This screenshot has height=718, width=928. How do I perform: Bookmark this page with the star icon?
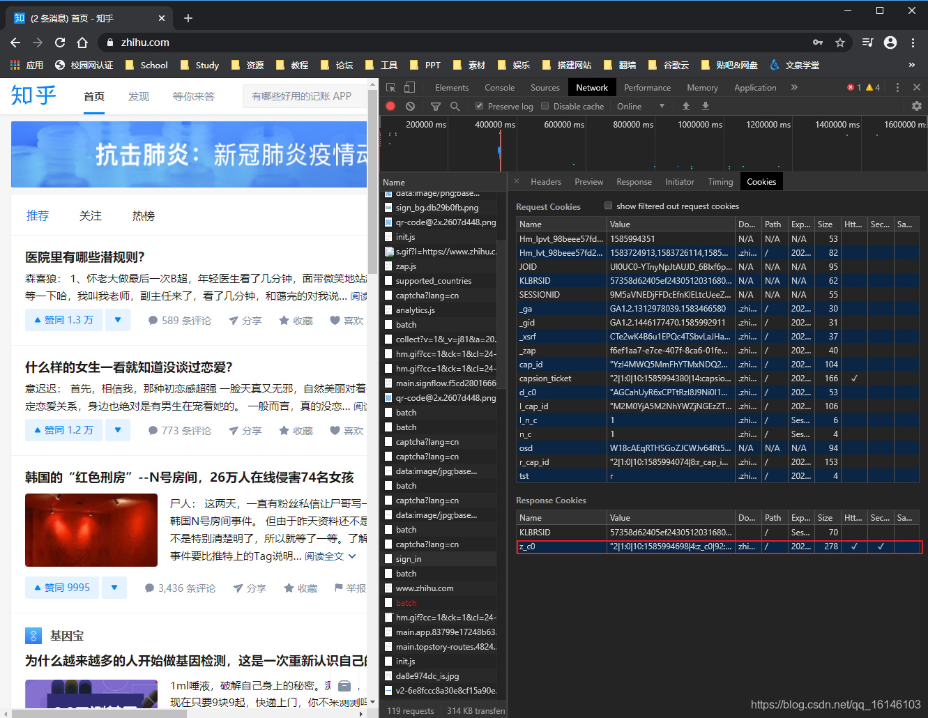tap(840, 43)
